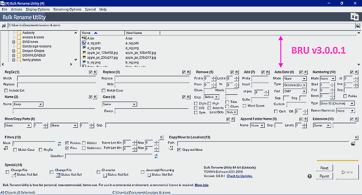
Task: Open Name mode dropdown showing Keep
Action: 28,104
